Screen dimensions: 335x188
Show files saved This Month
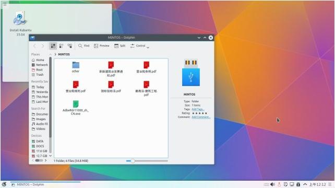[x=40, y=97]
